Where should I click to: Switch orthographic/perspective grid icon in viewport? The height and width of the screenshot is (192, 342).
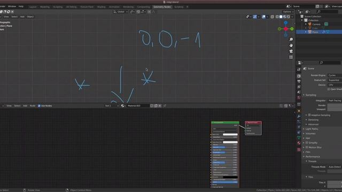coord(291,57)
